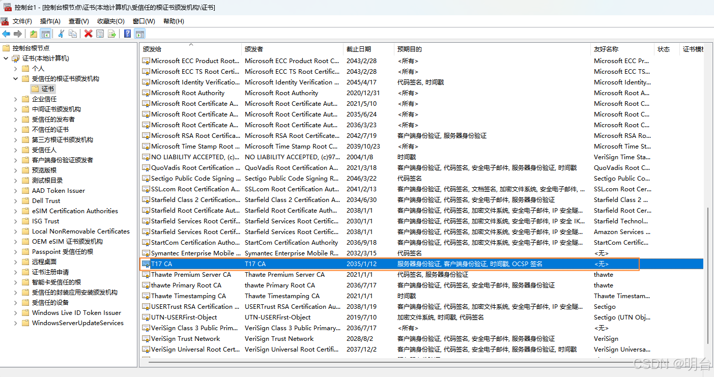
Task: Expand the eSIM Certification Authorities node
Action: [16, 211]
